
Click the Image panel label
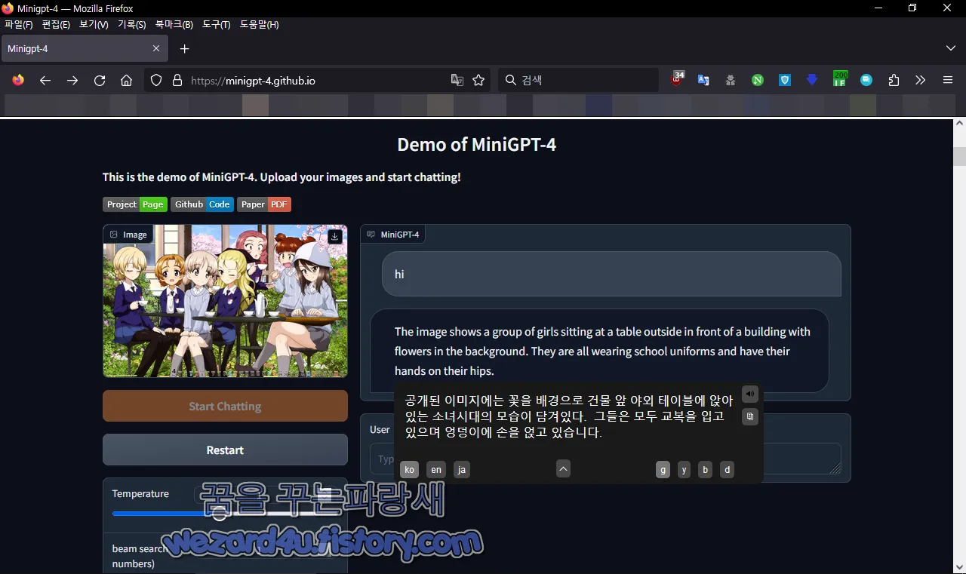128,235
